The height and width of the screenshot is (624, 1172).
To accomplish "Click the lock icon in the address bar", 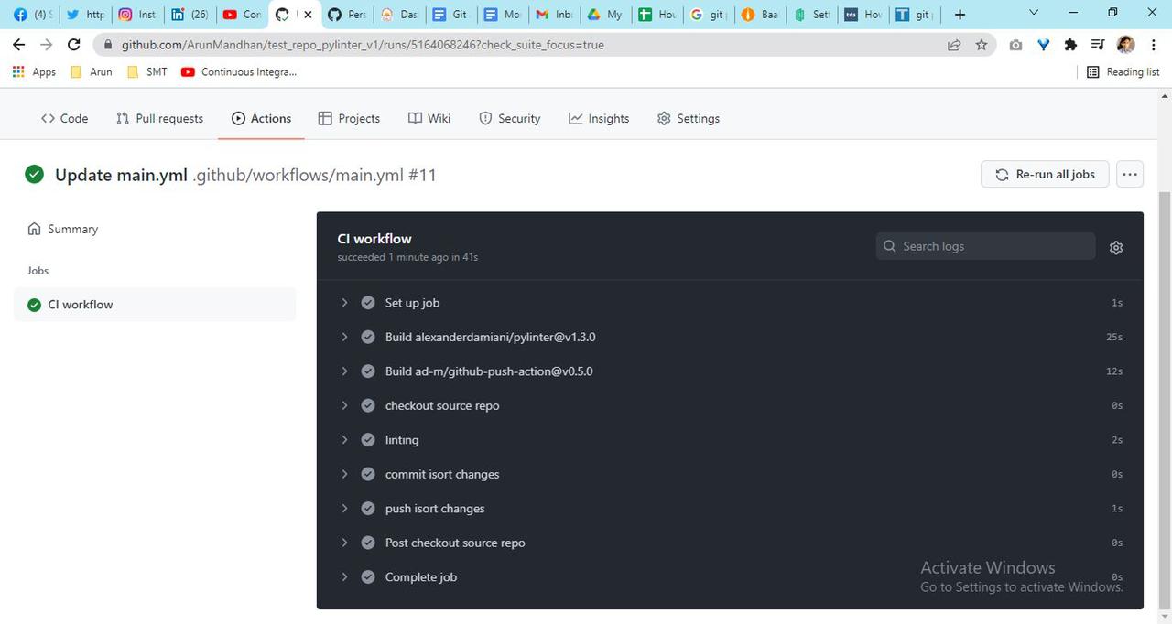I will [x=106, y=43].
